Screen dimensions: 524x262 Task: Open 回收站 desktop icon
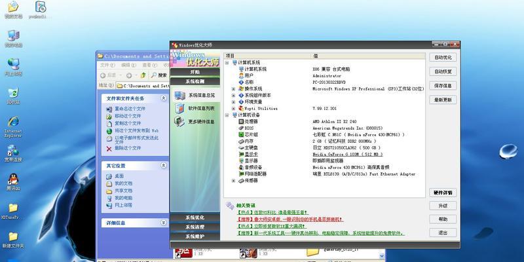point(13,96)
